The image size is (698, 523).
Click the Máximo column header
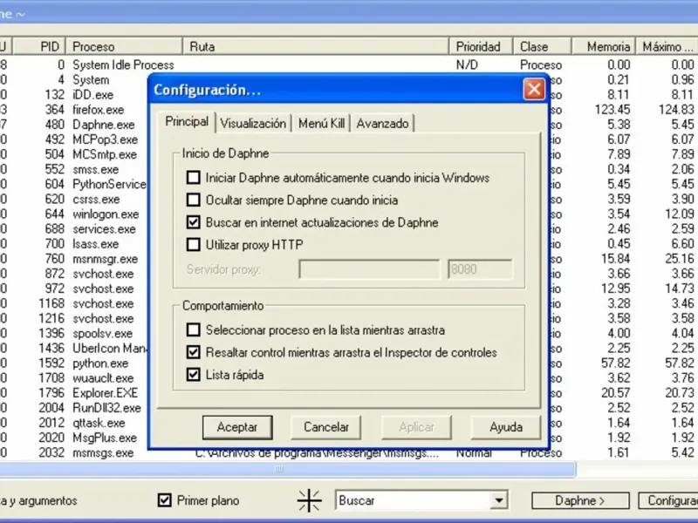coord(667,46)
